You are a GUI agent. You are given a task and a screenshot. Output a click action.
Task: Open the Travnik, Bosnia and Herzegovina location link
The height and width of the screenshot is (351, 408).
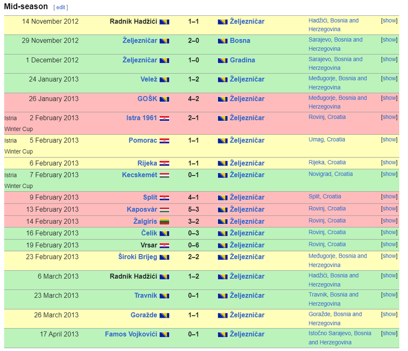(333, 299)
